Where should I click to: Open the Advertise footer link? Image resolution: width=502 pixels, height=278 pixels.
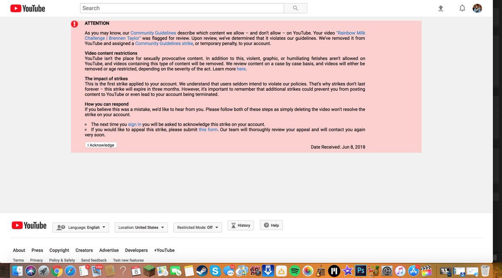pos(109,250)
